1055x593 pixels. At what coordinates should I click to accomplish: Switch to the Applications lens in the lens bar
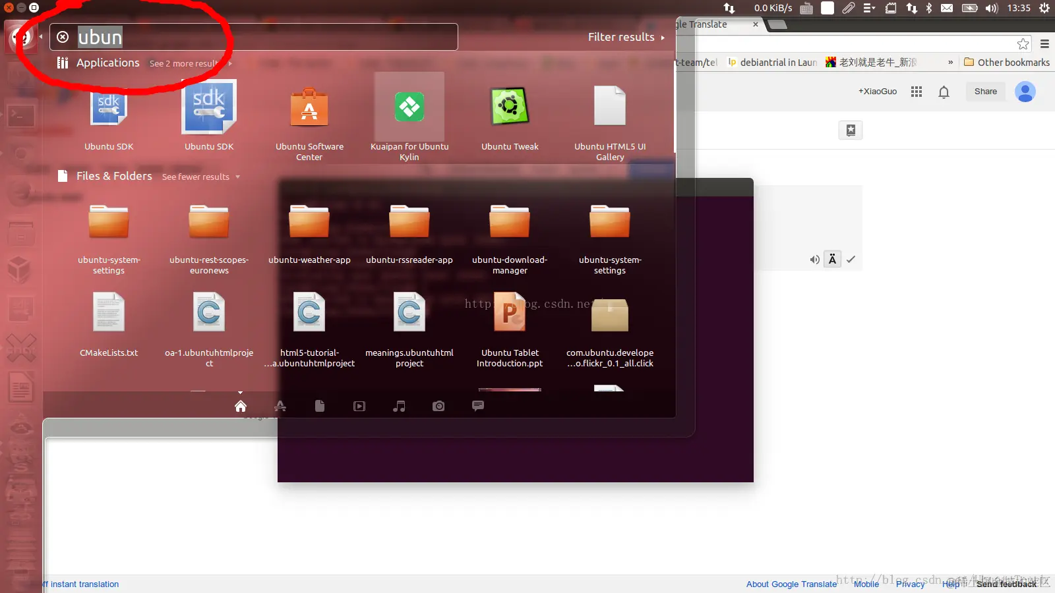280,406
